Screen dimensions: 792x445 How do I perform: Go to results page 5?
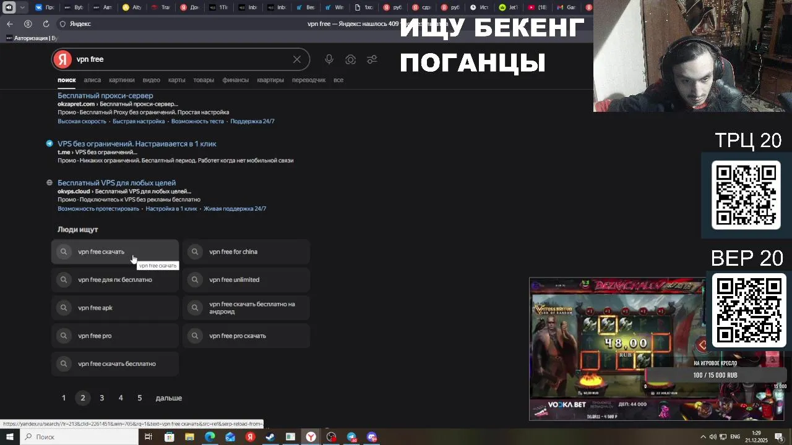click(x=140, y=398)
